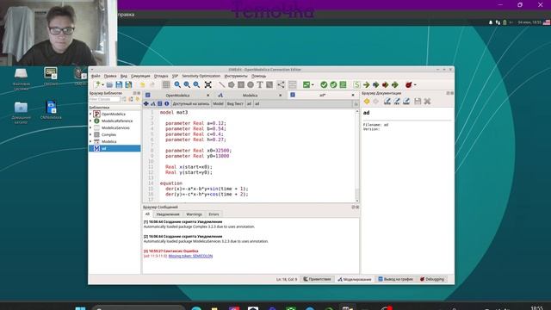This screenshot has width=551, height=310.
Task: Switch to Icon View in editor
Action: coord(145,103)
